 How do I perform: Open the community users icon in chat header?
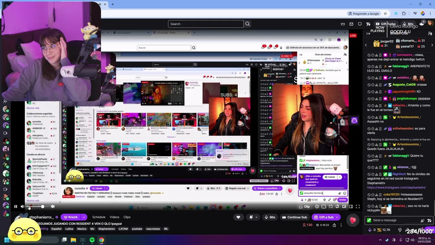430,33
